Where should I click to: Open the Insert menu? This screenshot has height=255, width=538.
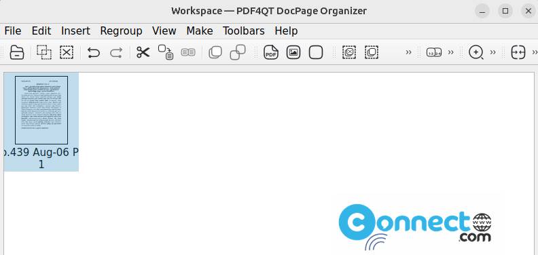pyautogui.click(x=75, y=31)
